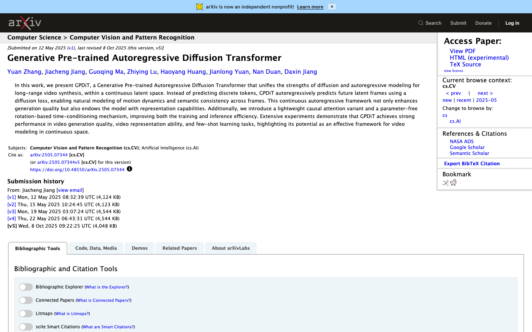Click What is Connected Papers? link
This screenshot has width=532, height=332.
click(103, 300)
